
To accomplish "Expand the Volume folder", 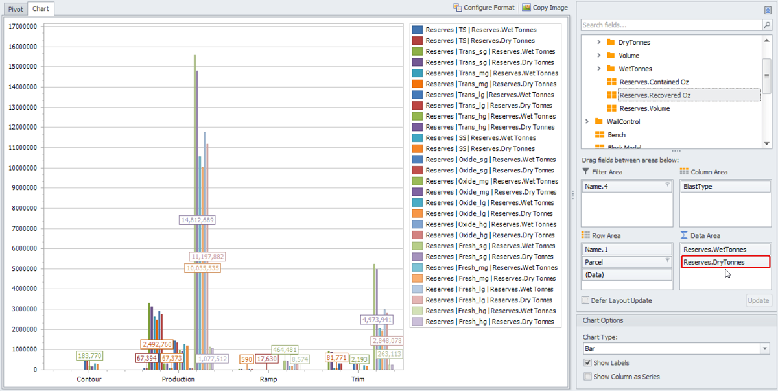I will (x=598, y=56).
